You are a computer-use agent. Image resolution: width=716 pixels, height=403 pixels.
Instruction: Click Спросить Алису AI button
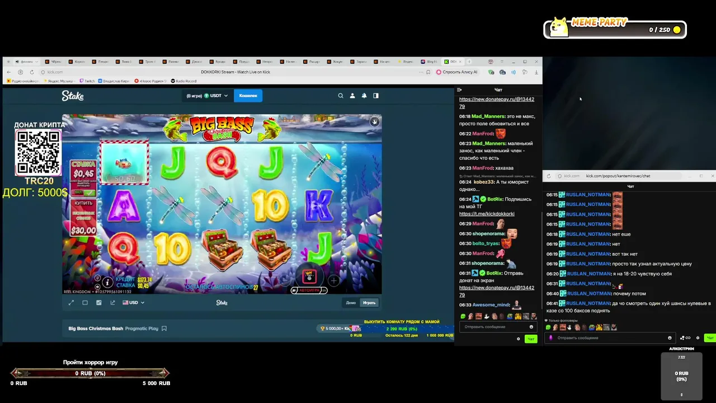coord(458,72)
